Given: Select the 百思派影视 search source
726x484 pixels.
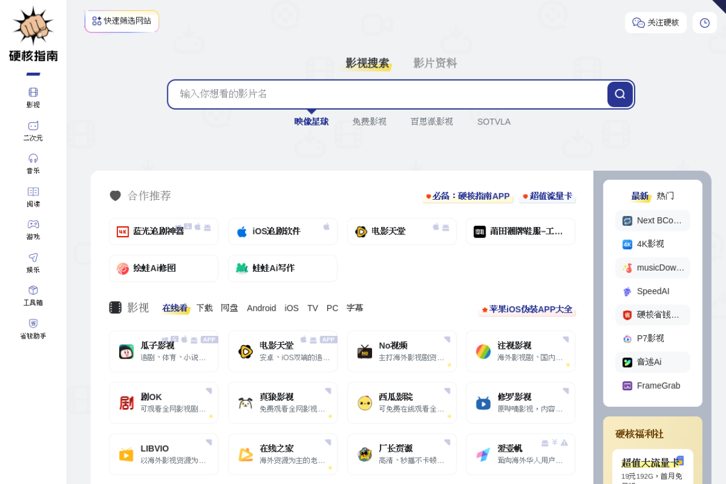Looking at the screenshot, I should (432, 121).
